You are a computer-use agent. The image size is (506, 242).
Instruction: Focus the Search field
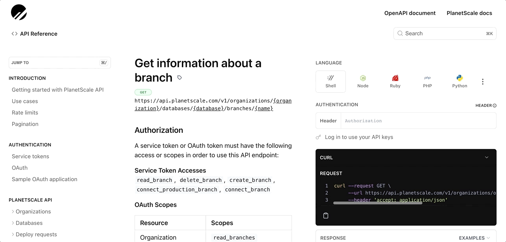(x=445, y=34)
